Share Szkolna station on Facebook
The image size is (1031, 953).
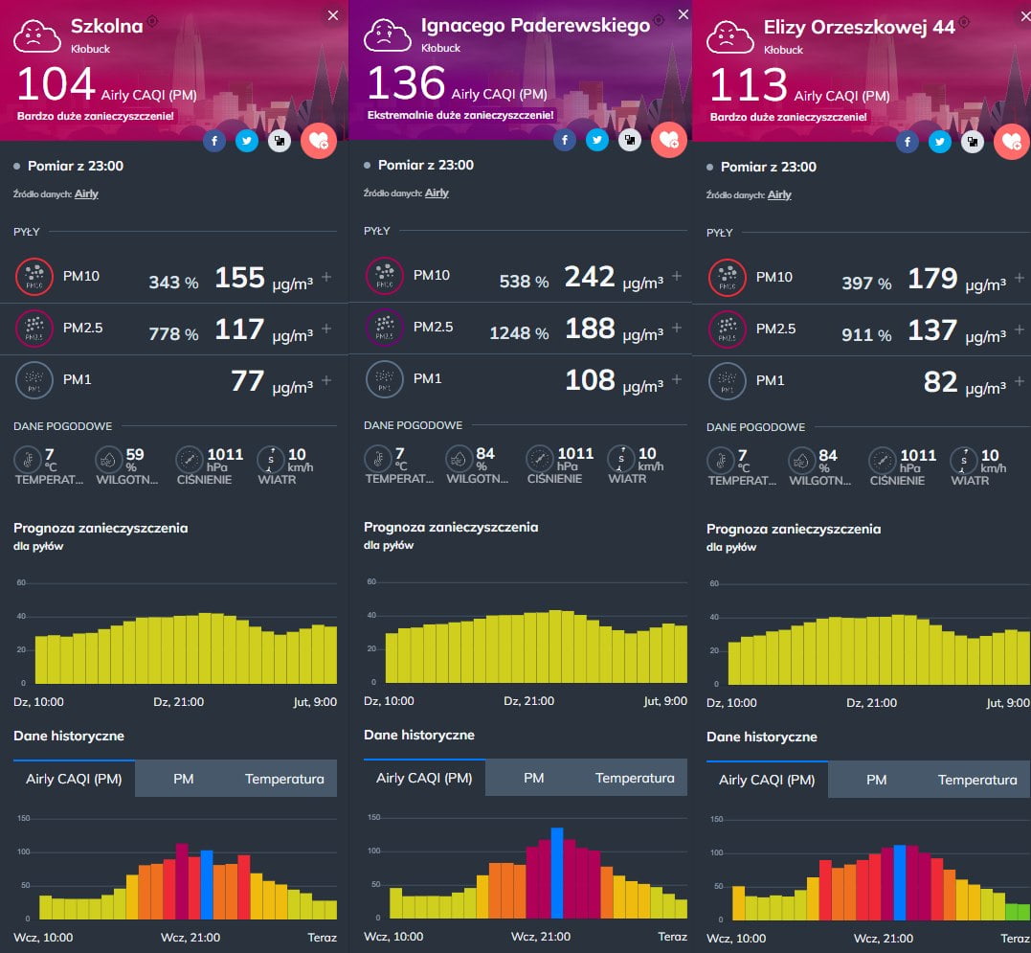pos(213,142)
